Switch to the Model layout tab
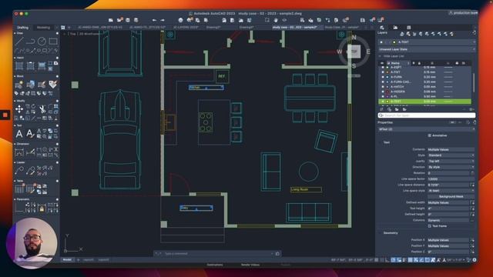The image size is (493, 277). pos(67,260)
